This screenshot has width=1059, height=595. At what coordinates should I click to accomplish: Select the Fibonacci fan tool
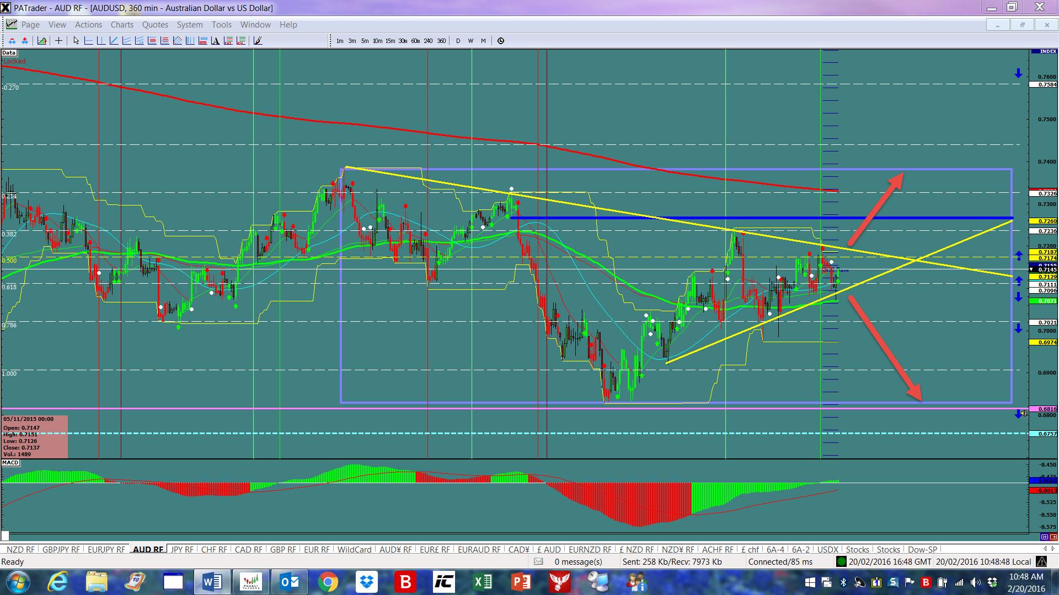click(x=177, y=41)
